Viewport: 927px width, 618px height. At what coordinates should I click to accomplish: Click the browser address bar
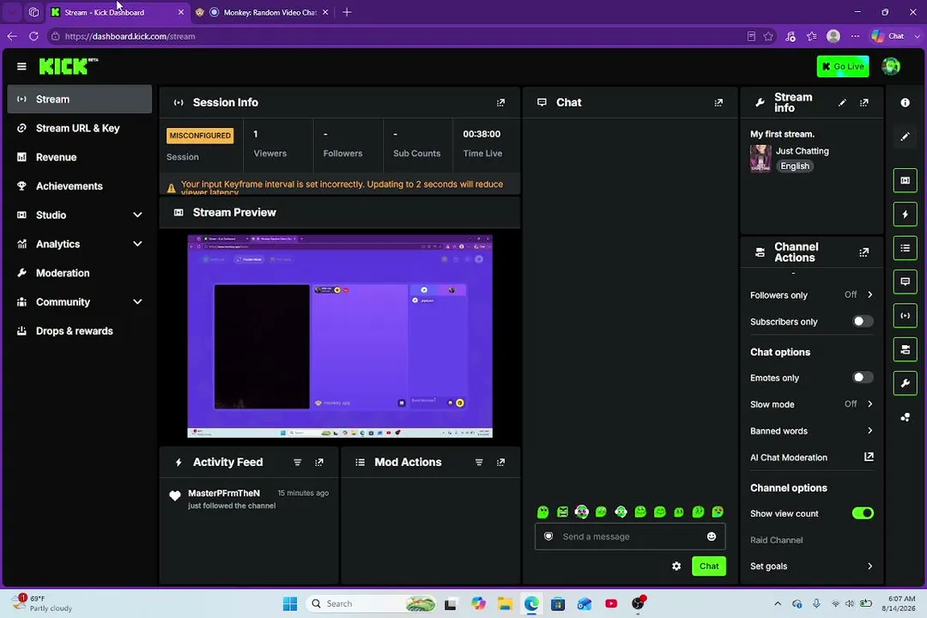(396, 36)
